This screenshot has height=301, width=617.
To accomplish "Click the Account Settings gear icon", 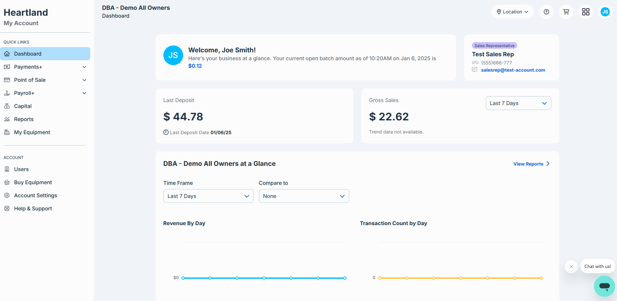I will (x=7, y=195).
